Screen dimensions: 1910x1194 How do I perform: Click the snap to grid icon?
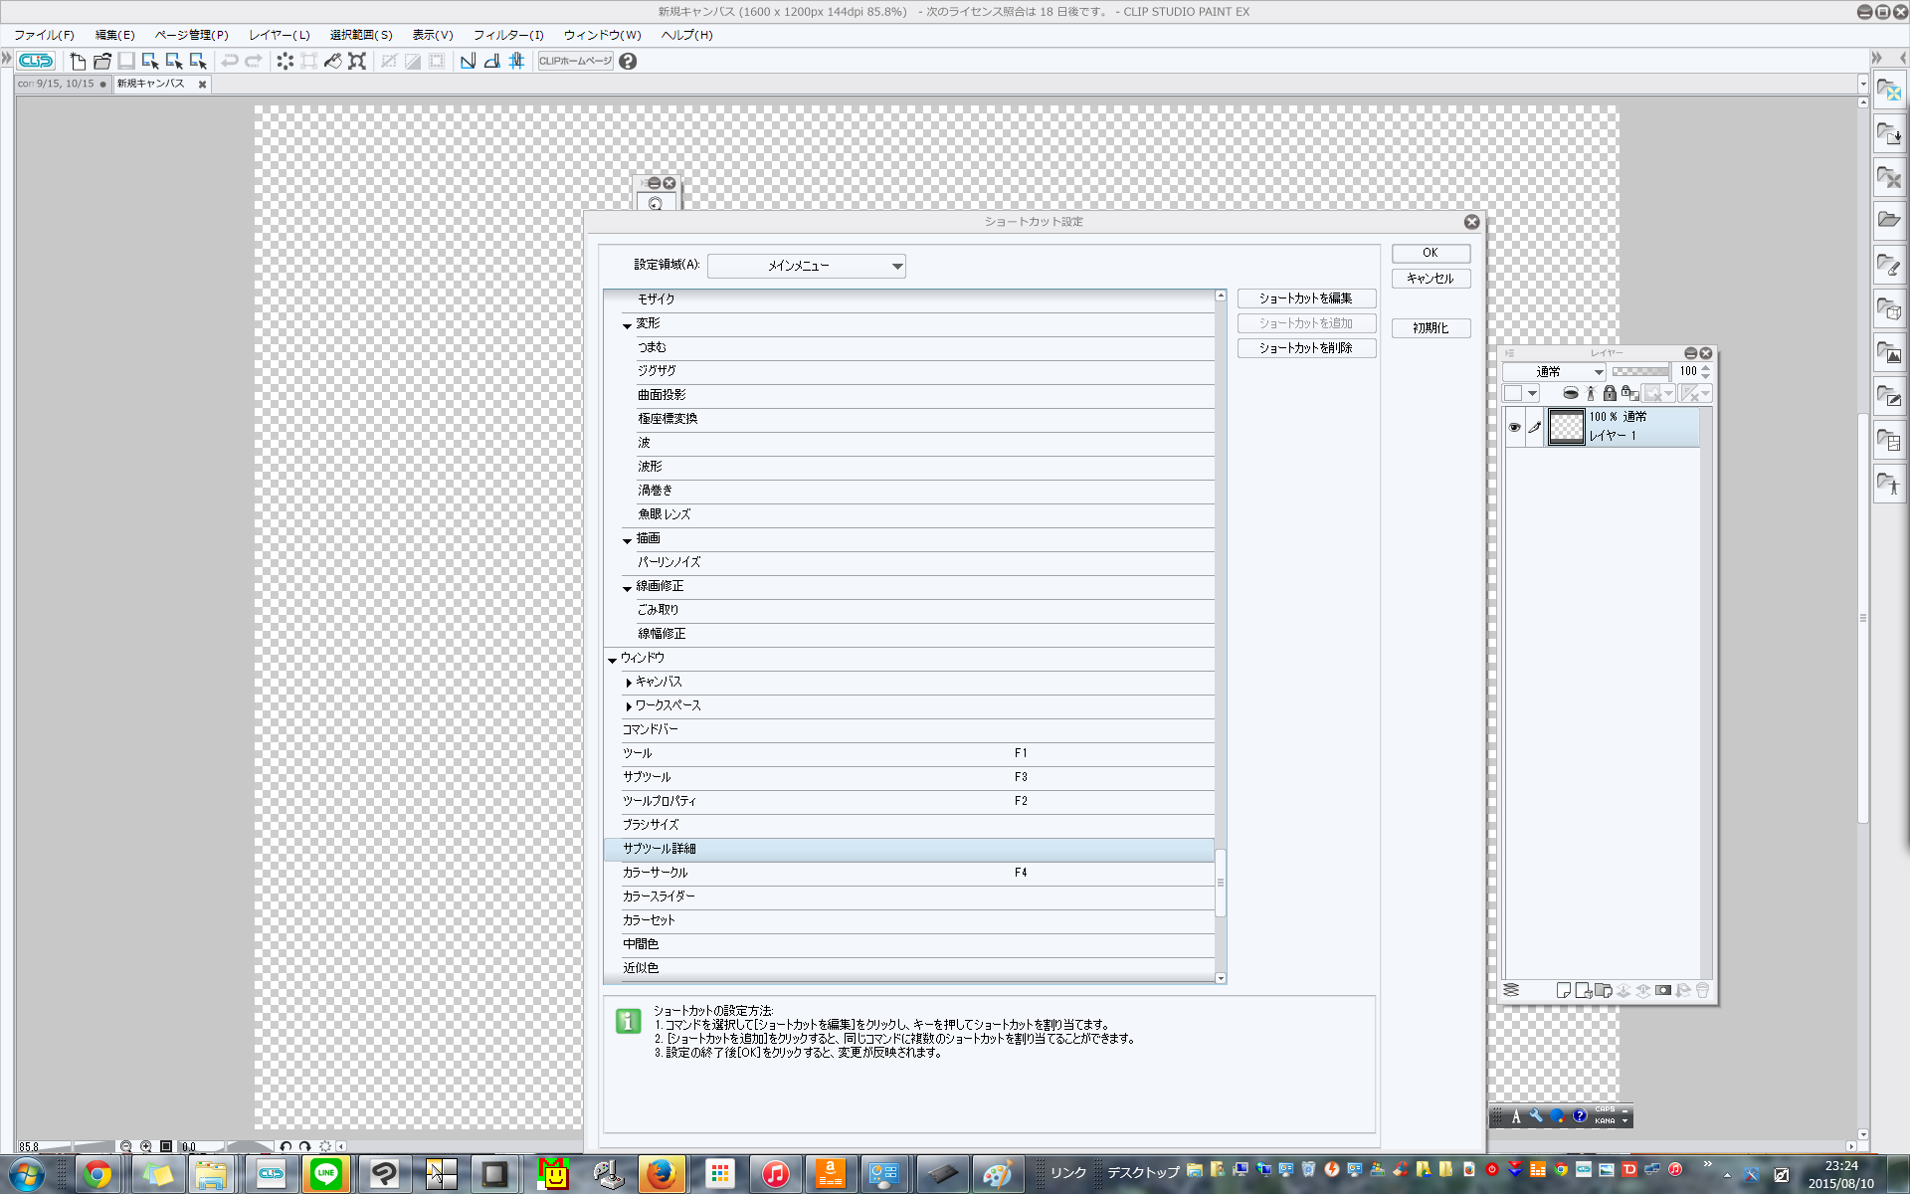[x=516, y=61]
